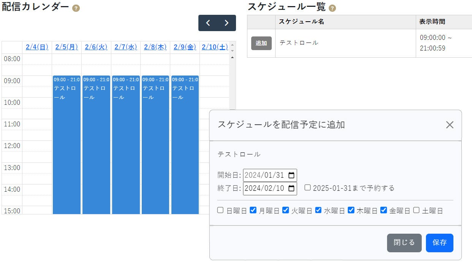This screenshot has height=271, width=472.
Task: Click help icon beside スケジュール一覧
Action: coord(333,8)
